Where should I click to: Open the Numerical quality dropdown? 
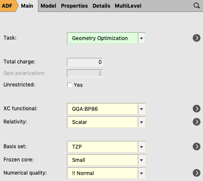(x=106, y=173)
